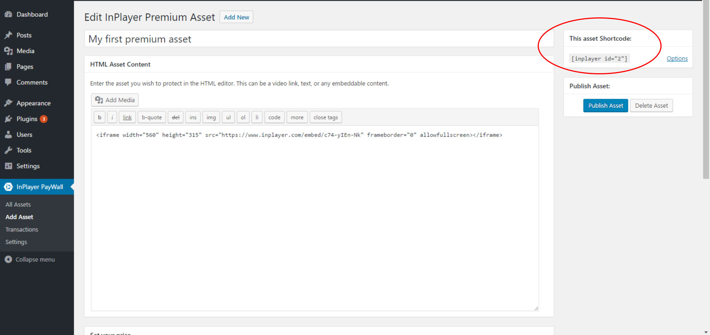Toggle bold with the b button

(99, 117)
